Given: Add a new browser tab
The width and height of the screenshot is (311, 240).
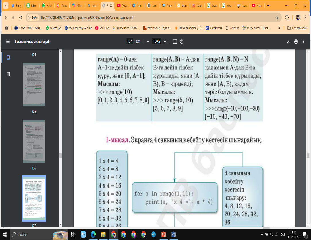Looking at the screenshot, I should [268, 6].
